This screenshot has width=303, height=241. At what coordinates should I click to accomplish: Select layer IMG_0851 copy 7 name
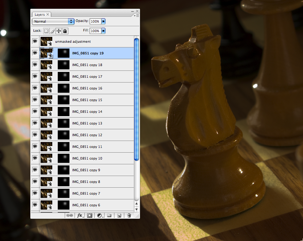click(86, 193)
